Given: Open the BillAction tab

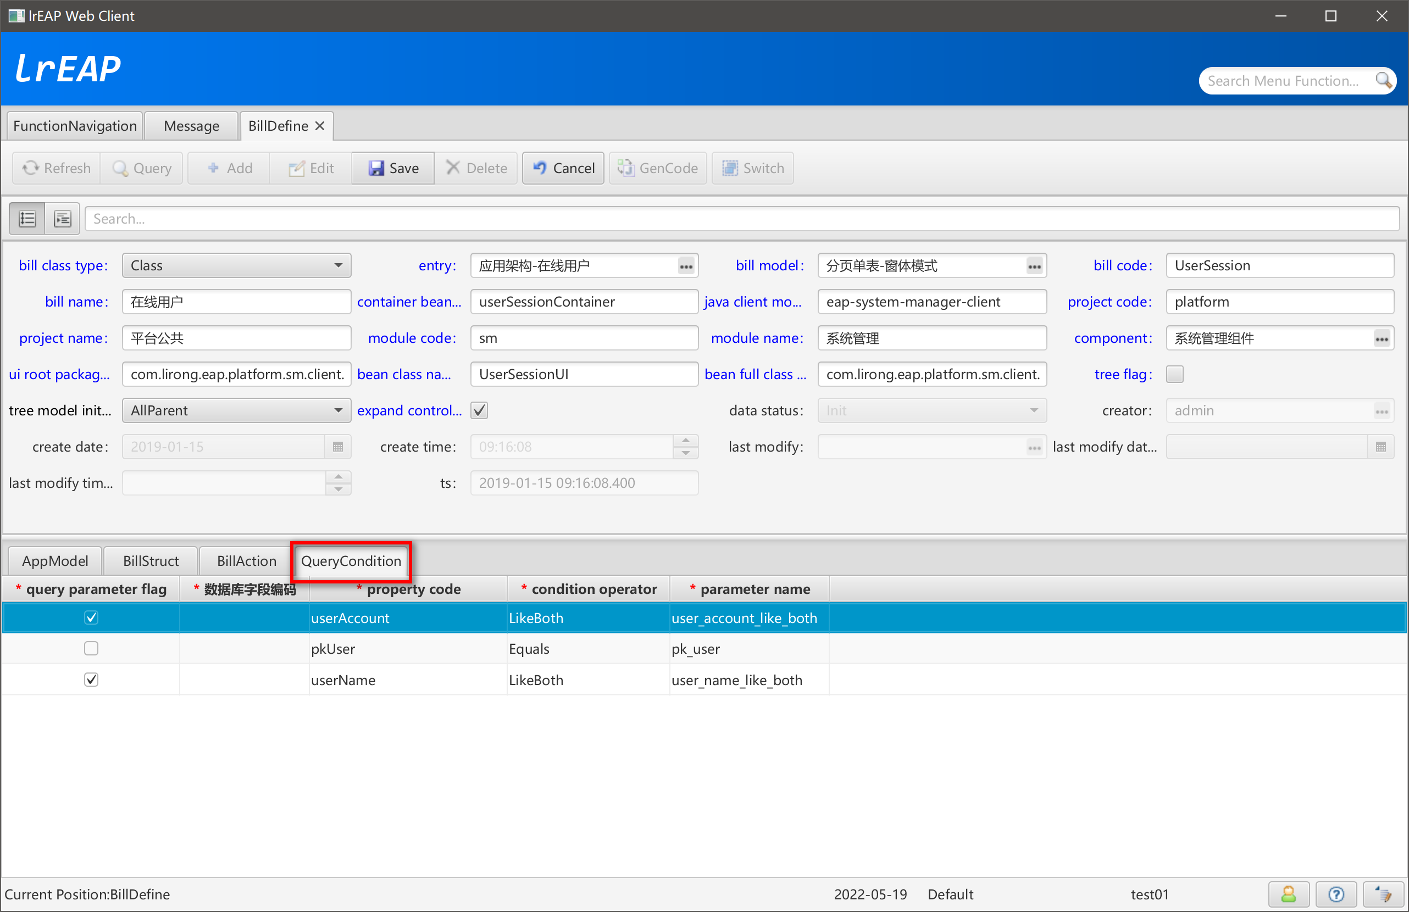Looking at the screenshot, I should 246,561.
